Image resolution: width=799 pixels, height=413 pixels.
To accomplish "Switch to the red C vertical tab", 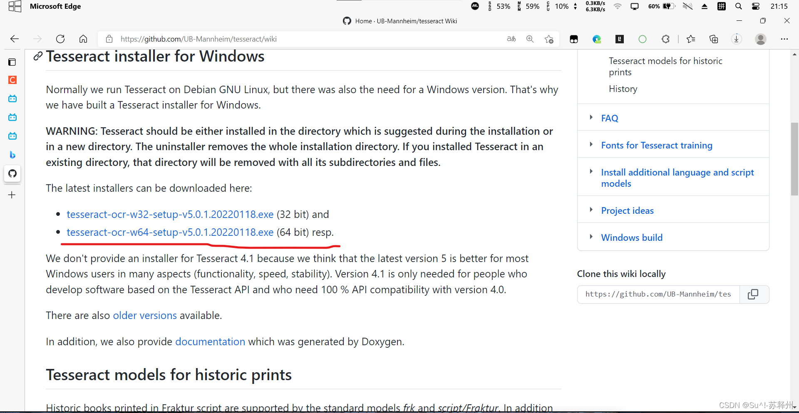I will [x=12, y=80].
